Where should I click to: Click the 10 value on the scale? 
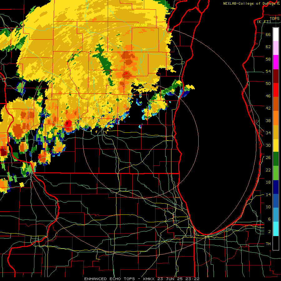click(x=268, y=207)
